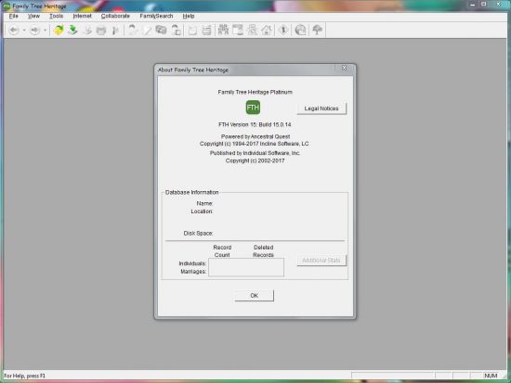
Task: Click the 'Family Tree Heritage Platinum' heading
Action: (x=255, y=92)
